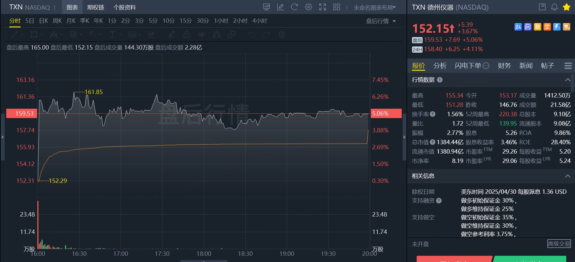Click the purple US market badge
This screenshot has height=262, width=575.
coord(528,27)
